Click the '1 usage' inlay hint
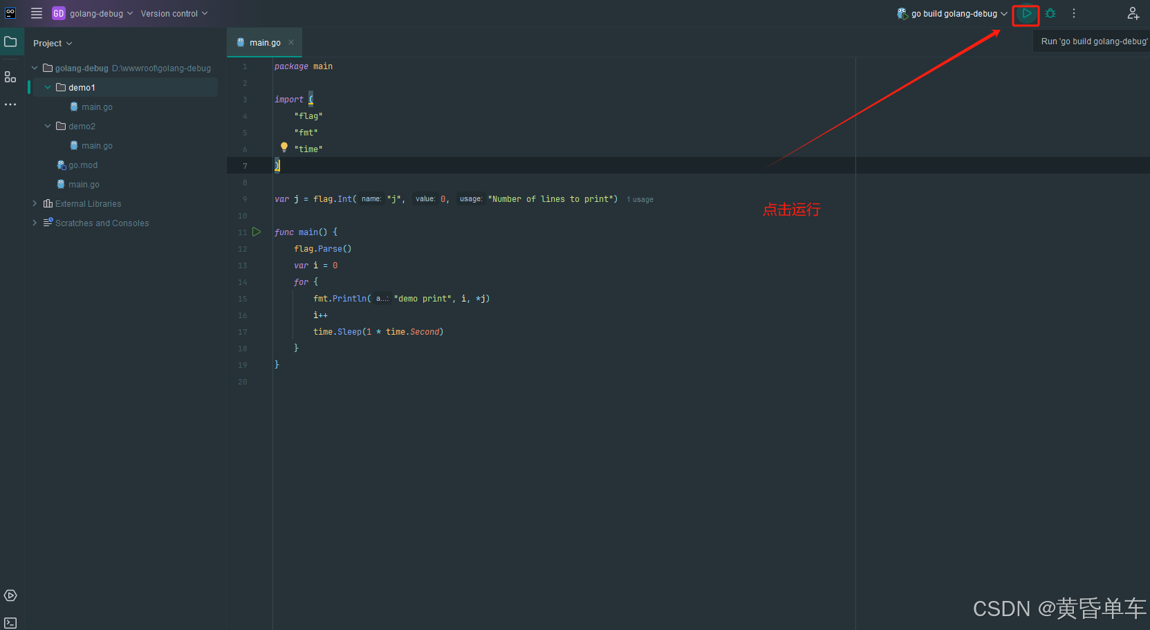Viewport: 1150px width, 630px height. pyautogui.click(x=640, y=199)
